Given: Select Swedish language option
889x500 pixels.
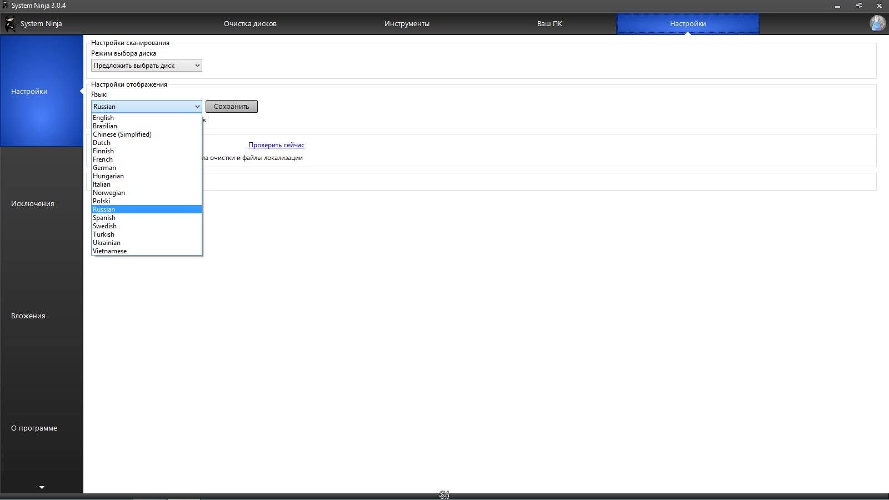Looking at the screenshot, I should click(x=146, y=226).
